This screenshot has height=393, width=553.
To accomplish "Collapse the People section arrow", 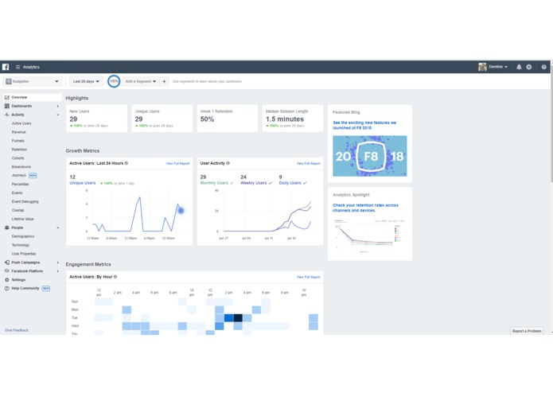I will click(58, 228).
